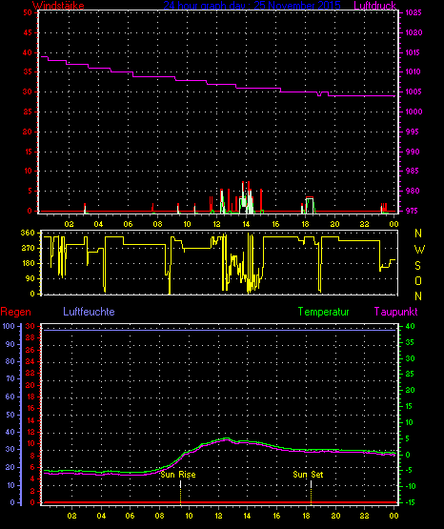444x529 pixels.
Task: Click the Sun Rise marker label
Action: point(178,475)
